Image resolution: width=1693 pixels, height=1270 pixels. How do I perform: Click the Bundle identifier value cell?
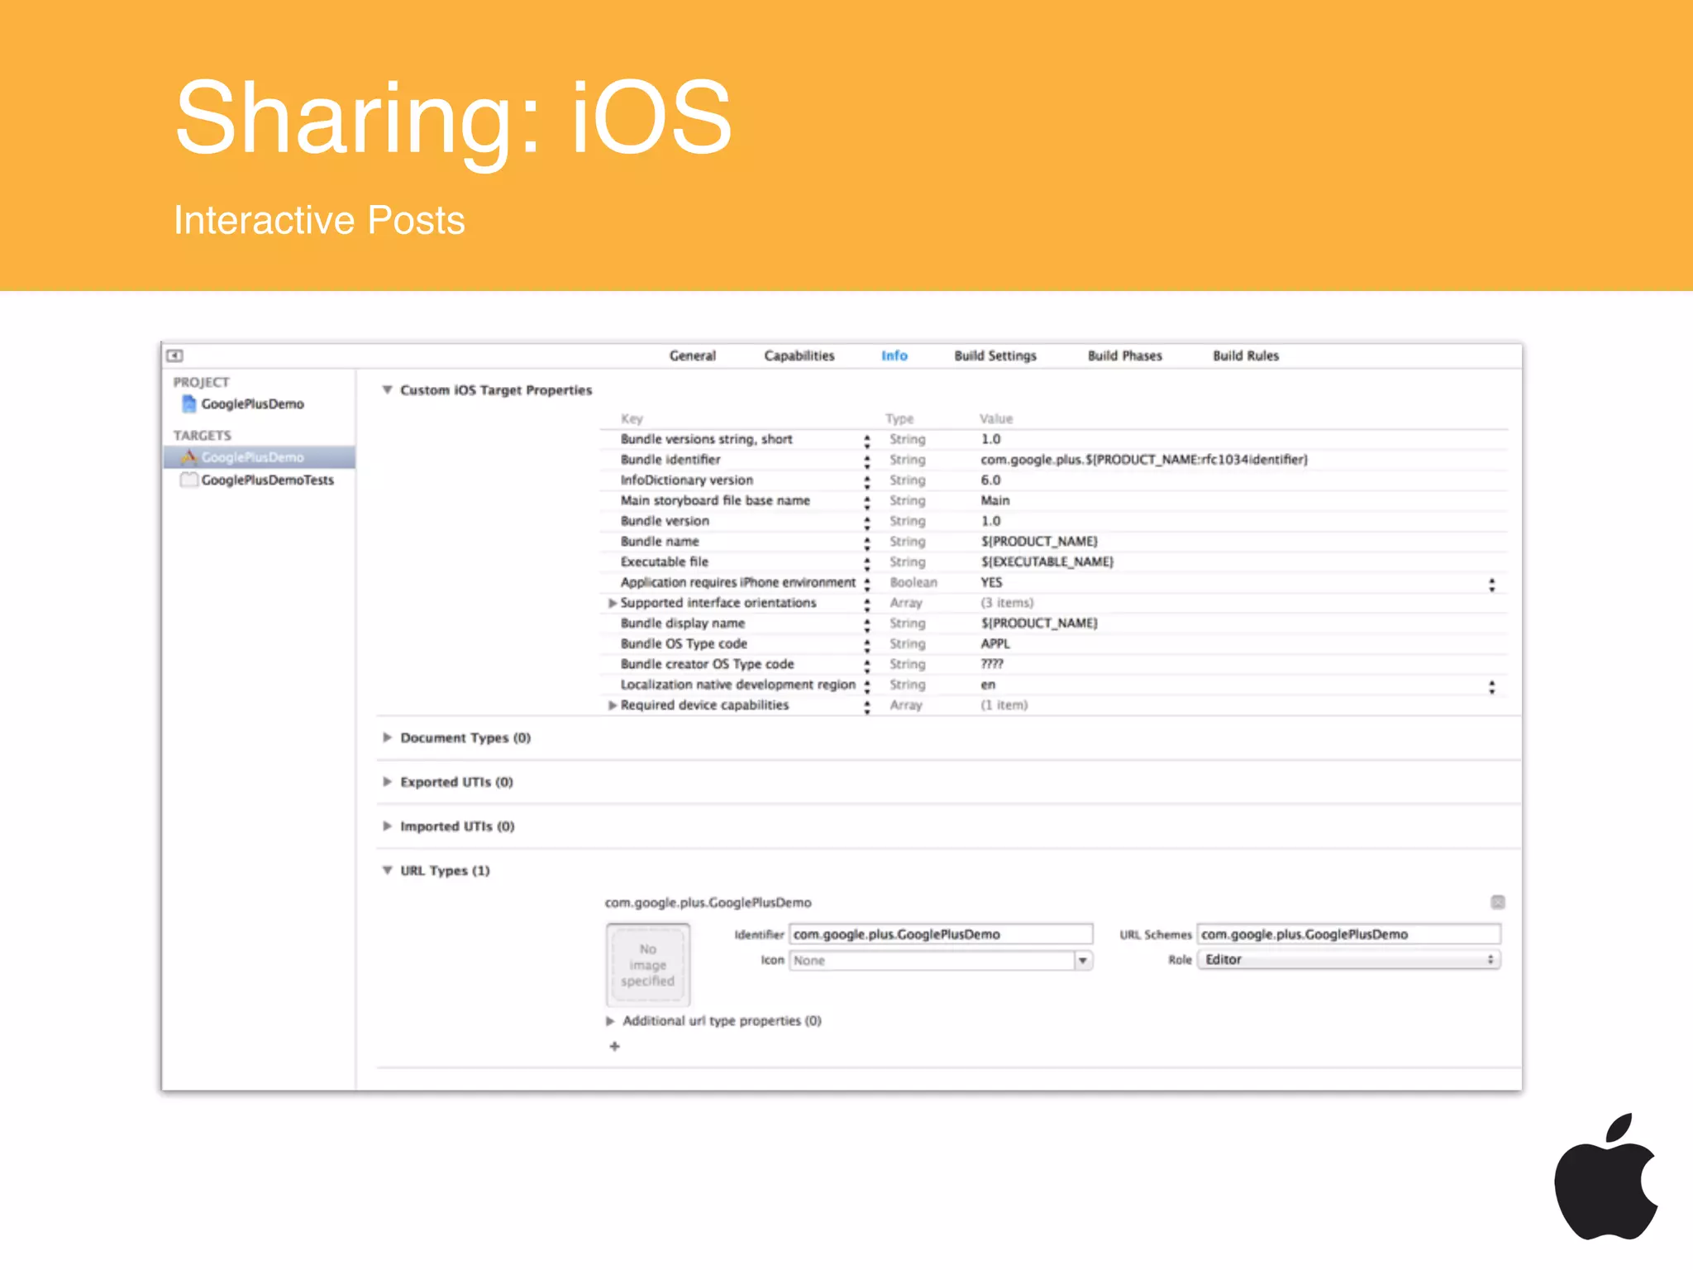point(1144,460)
